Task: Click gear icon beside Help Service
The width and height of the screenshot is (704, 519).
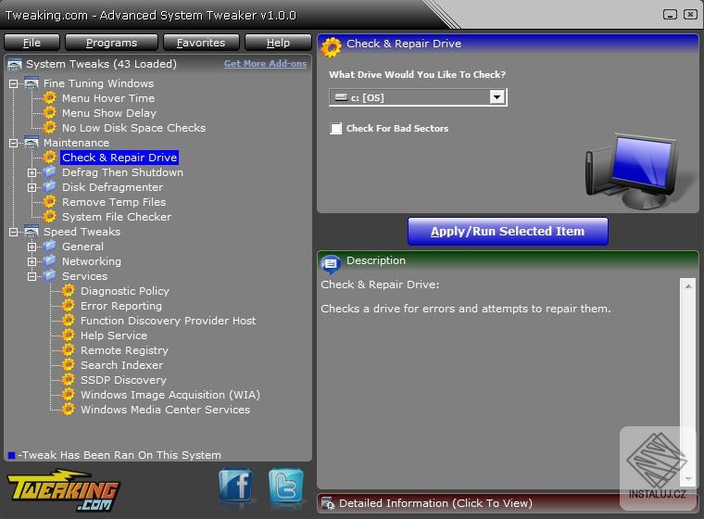Action: pyautogui.click(x=68, y=335)
